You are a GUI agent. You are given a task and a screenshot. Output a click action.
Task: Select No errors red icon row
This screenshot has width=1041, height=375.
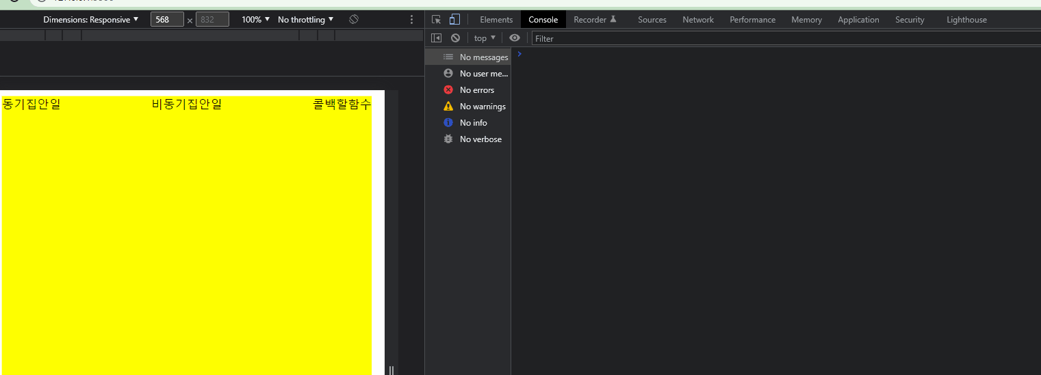click(x=468, y=90)
